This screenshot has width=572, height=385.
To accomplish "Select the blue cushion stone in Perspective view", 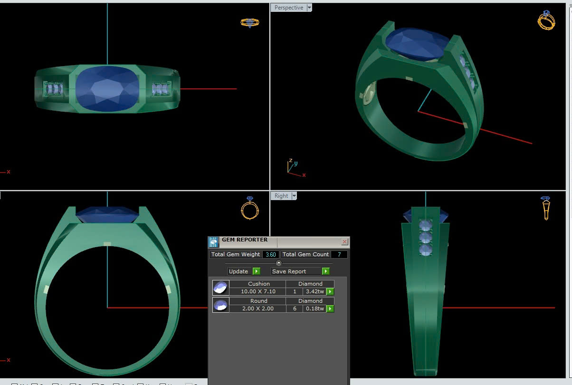I will pos(412,44).
